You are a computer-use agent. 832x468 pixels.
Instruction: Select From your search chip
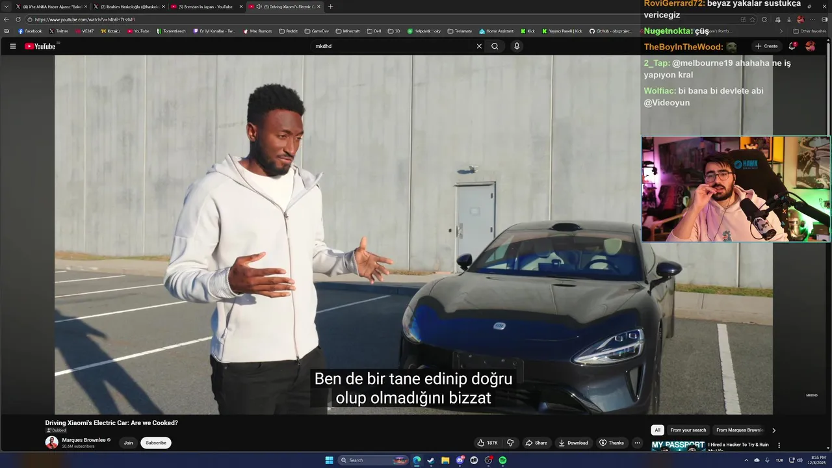pyautogui.click(x=688, y=430)
